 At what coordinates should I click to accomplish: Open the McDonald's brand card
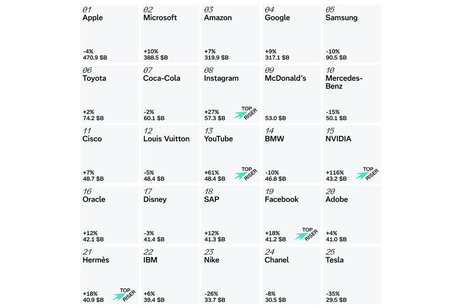coord(291,94)
